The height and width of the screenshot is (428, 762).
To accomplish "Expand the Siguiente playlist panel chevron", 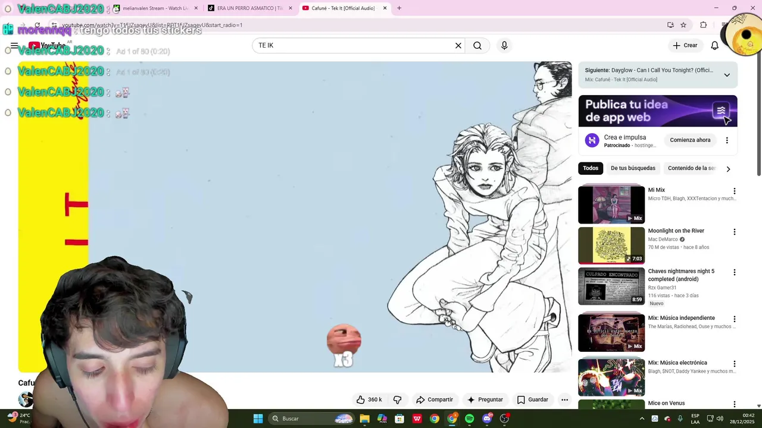I will pyautogui.click(x=727, y=75).
